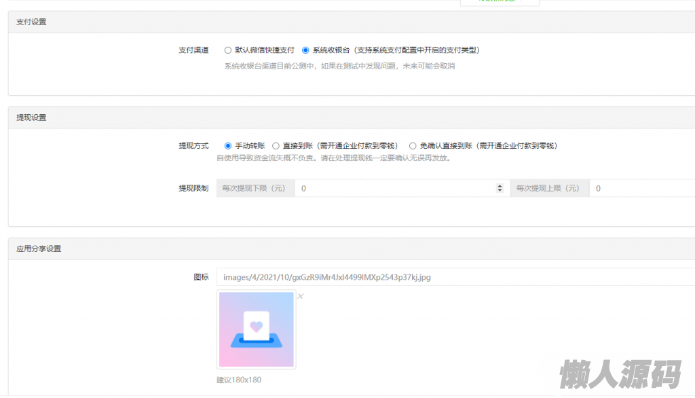Click the 懒人源码 watermark logo
695x398 pixels.
pyautogui.click(x=620, y=375)
